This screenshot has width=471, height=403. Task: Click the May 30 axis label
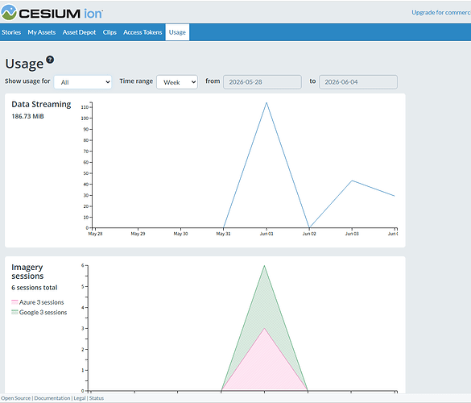click(x=180, y=234)
